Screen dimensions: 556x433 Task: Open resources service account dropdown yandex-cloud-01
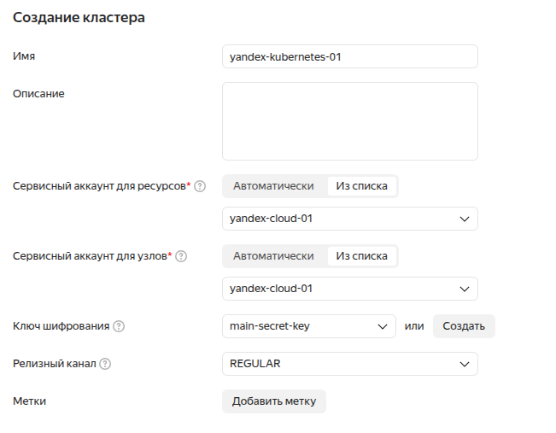(x=342, y=219)
